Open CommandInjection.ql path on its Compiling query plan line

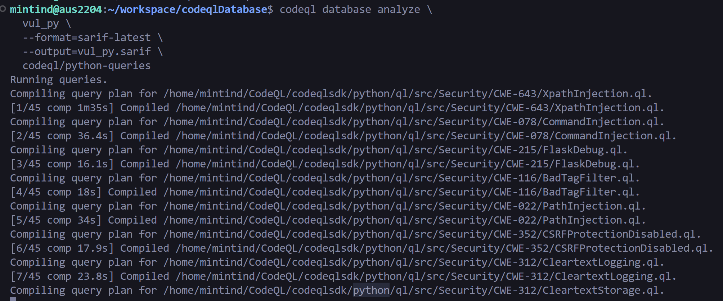click(x=413, y=122)
